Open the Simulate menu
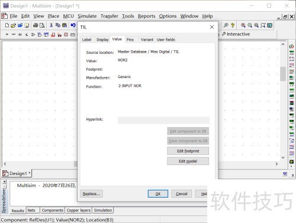Viewport: 296px width, 223px height. click(x=87, y=16)
